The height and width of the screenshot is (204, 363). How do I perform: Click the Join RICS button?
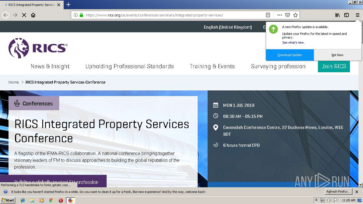(x=334, y=66)
